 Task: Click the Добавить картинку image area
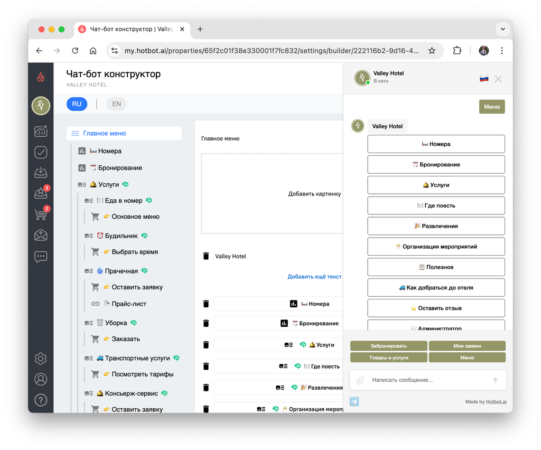point(273,193)
